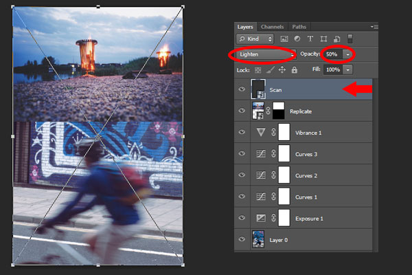
Task: Lock layer position icon
Action: (x=282, y=69)
